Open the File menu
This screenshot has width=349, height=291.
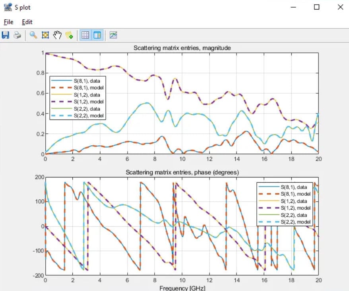pyautogui.click(x=8, y=22)
